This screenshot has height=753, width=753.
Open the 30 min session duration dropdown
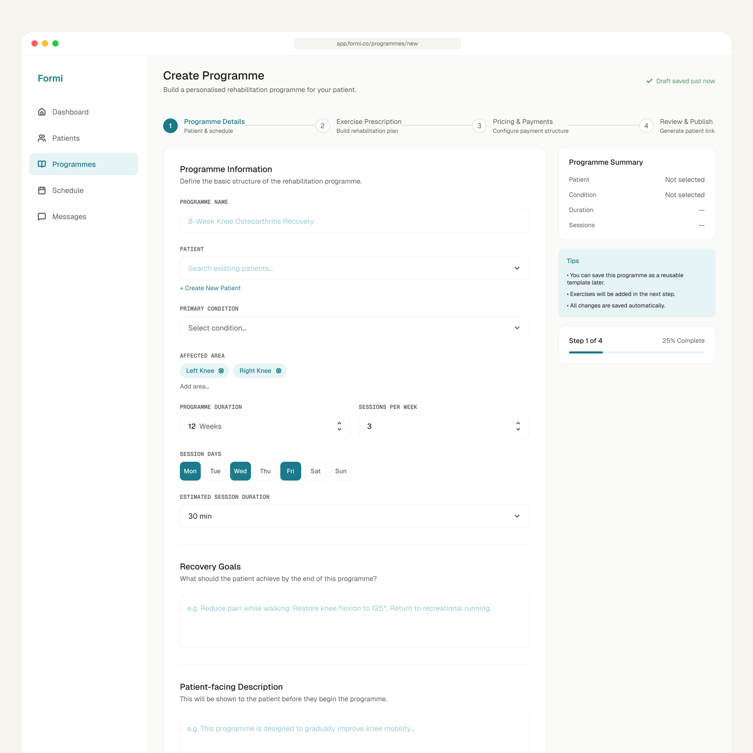354,516
